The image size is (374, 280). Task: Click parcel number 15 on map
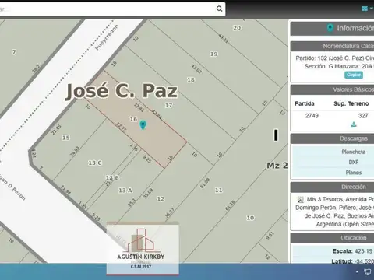coord(65,138)
